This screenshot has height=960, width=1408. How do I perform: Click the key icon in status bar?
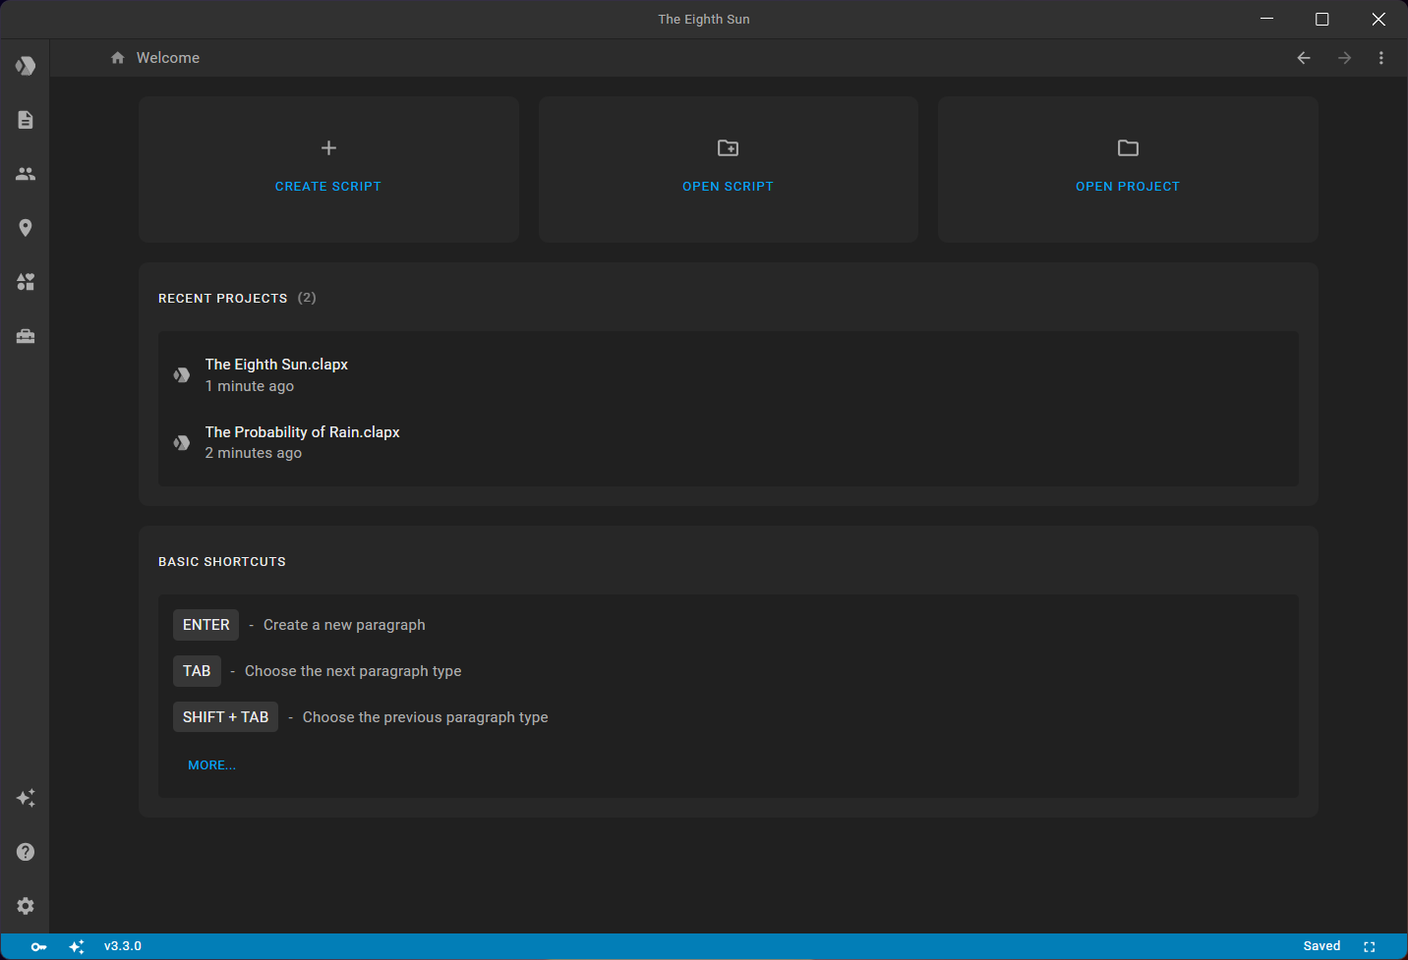(x=38, y=947)
